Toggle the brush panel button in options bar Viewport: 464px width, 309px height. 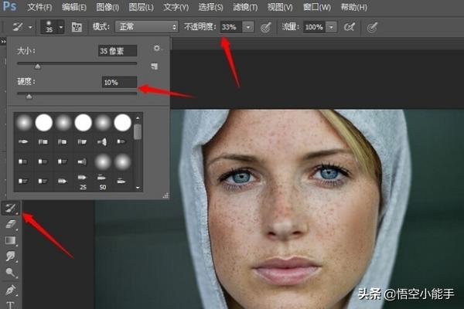coord(77,27)
